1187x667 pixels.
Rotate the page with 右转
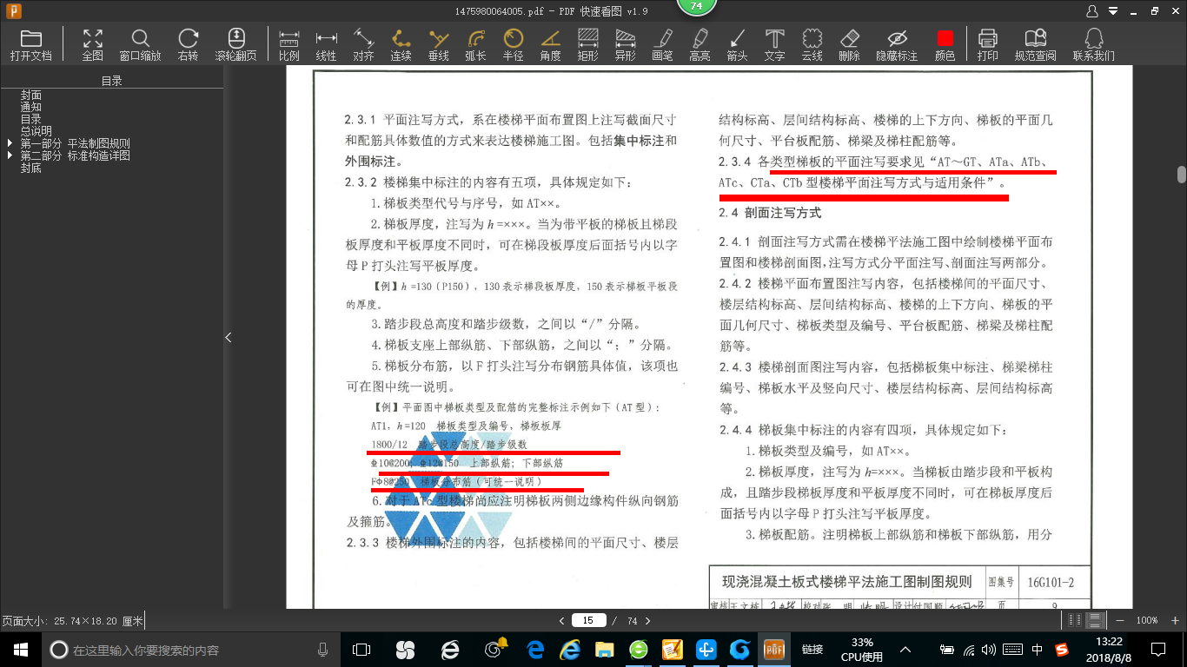click(188, 44)
